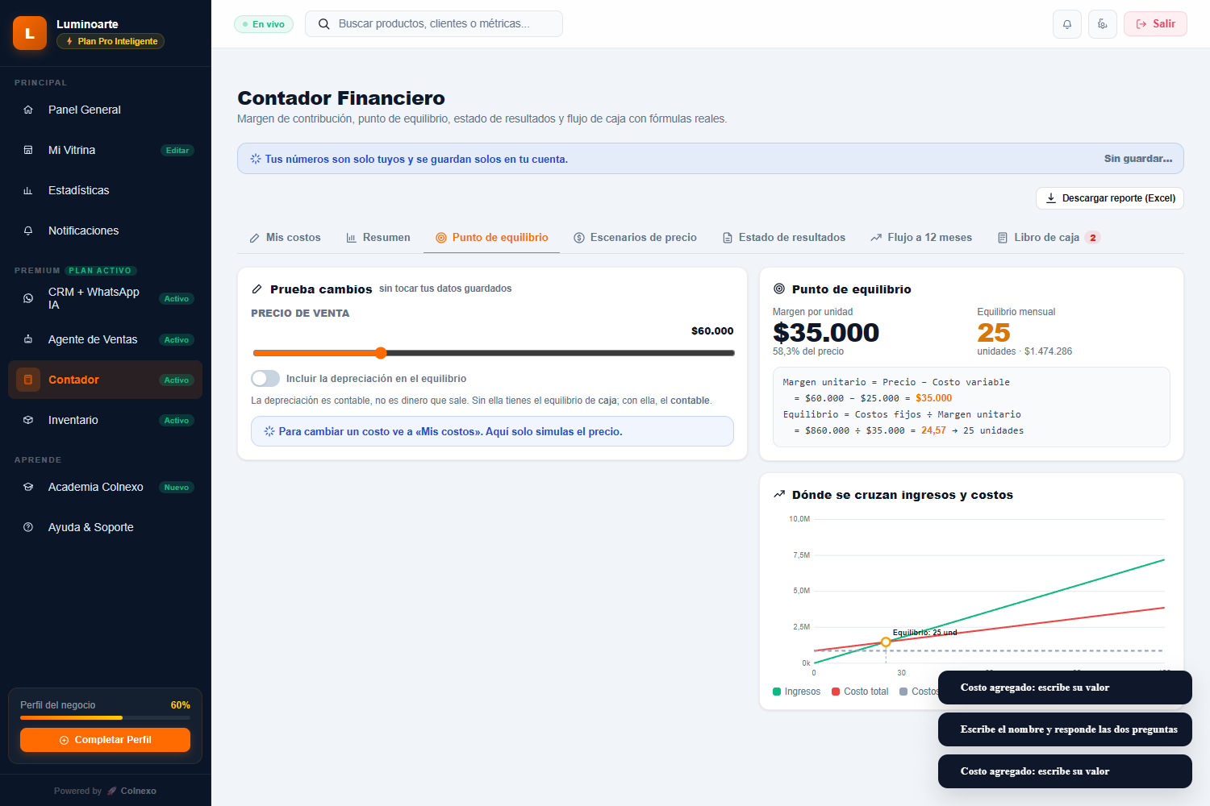Click the Academia Colnexo graduation cap icon
This screenshot has height=806, width=1210.
(28, 487)
